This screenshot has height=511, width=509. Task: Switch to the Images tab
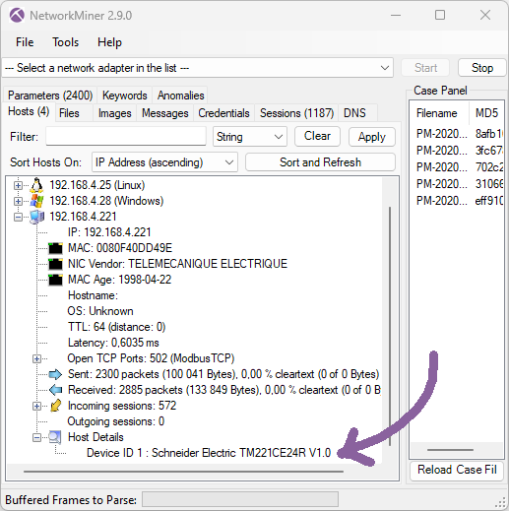[x=114, y=113]
